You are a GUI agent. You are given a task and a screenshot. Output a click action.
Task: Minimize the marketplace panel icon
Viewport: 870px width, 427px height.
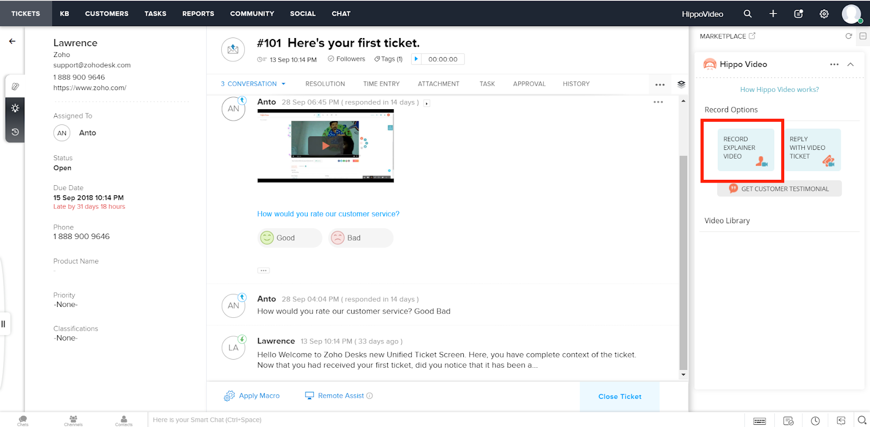[863, 36]
